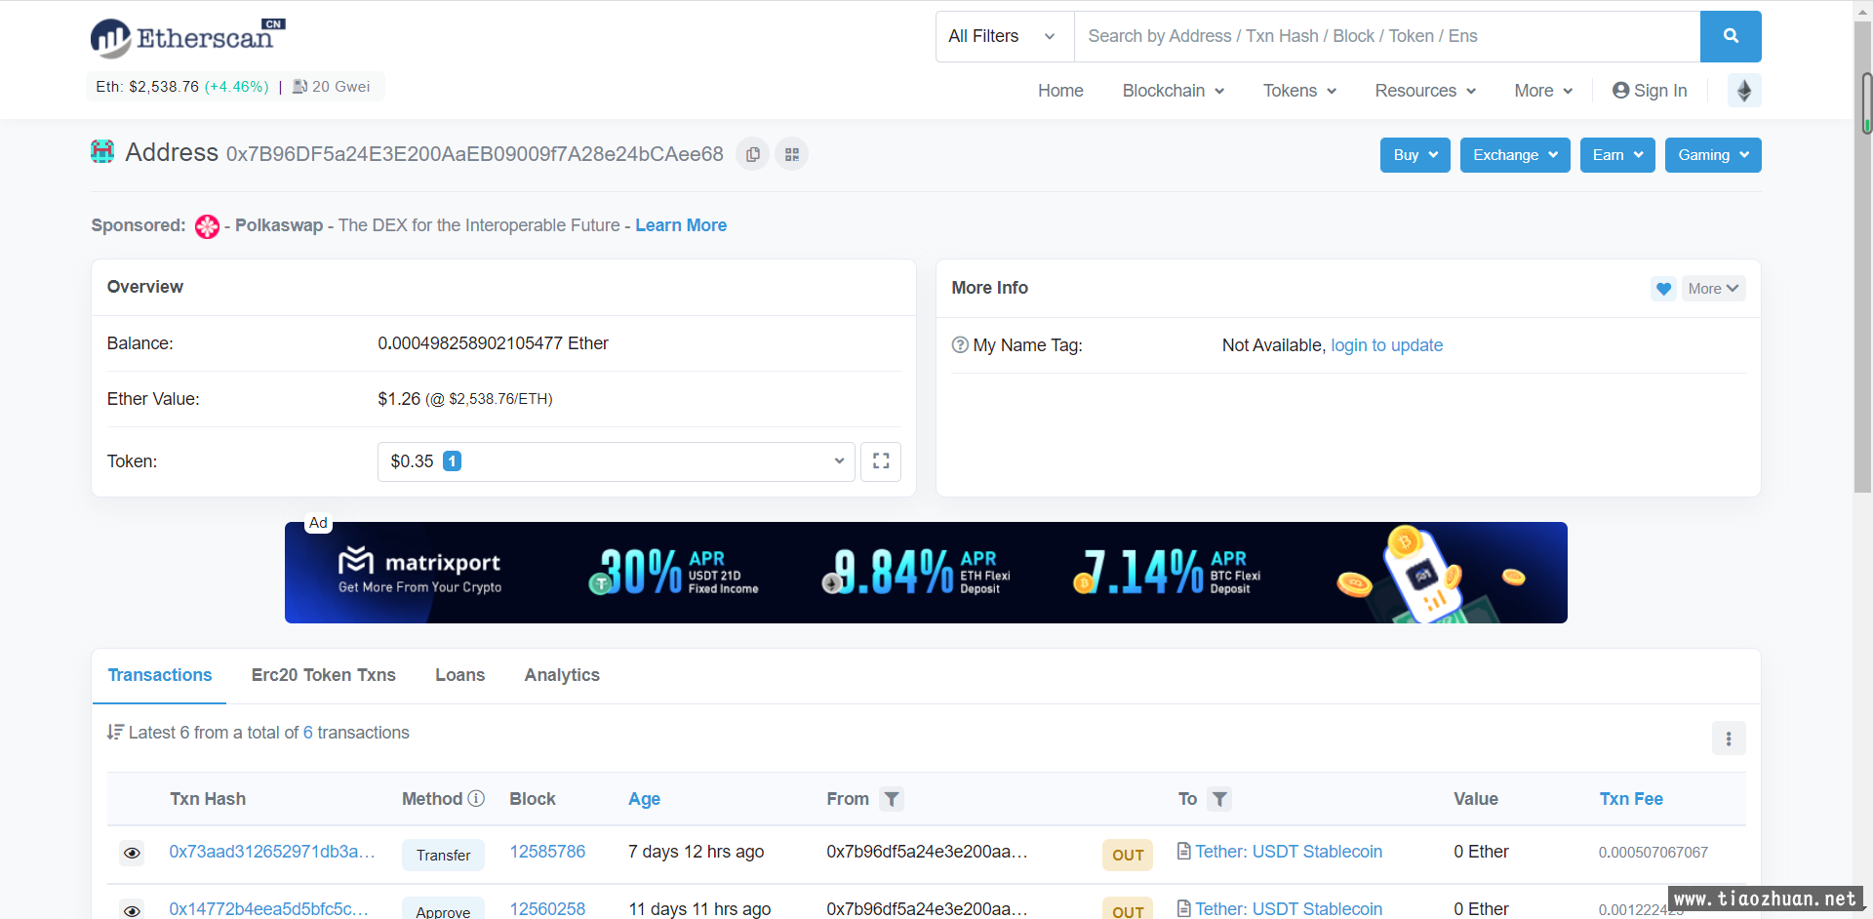Go to the Home page
Viewport: 1873px width, 919px height.
(1060, 91)
